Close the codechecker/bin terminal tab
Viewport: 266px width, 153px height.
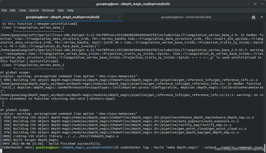243,17
